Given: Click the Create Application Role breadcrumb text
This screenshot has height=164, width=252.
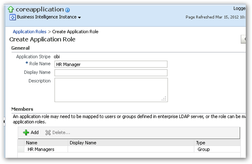Looking at the screenshot, I should pos(75,32).
